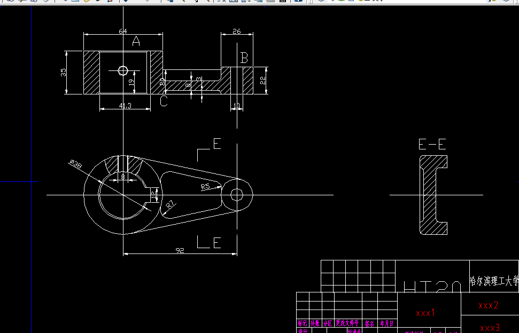Select the 26 dimension text
The width and height of the screenshot is (519, 333).
click(x=237, y=31)
